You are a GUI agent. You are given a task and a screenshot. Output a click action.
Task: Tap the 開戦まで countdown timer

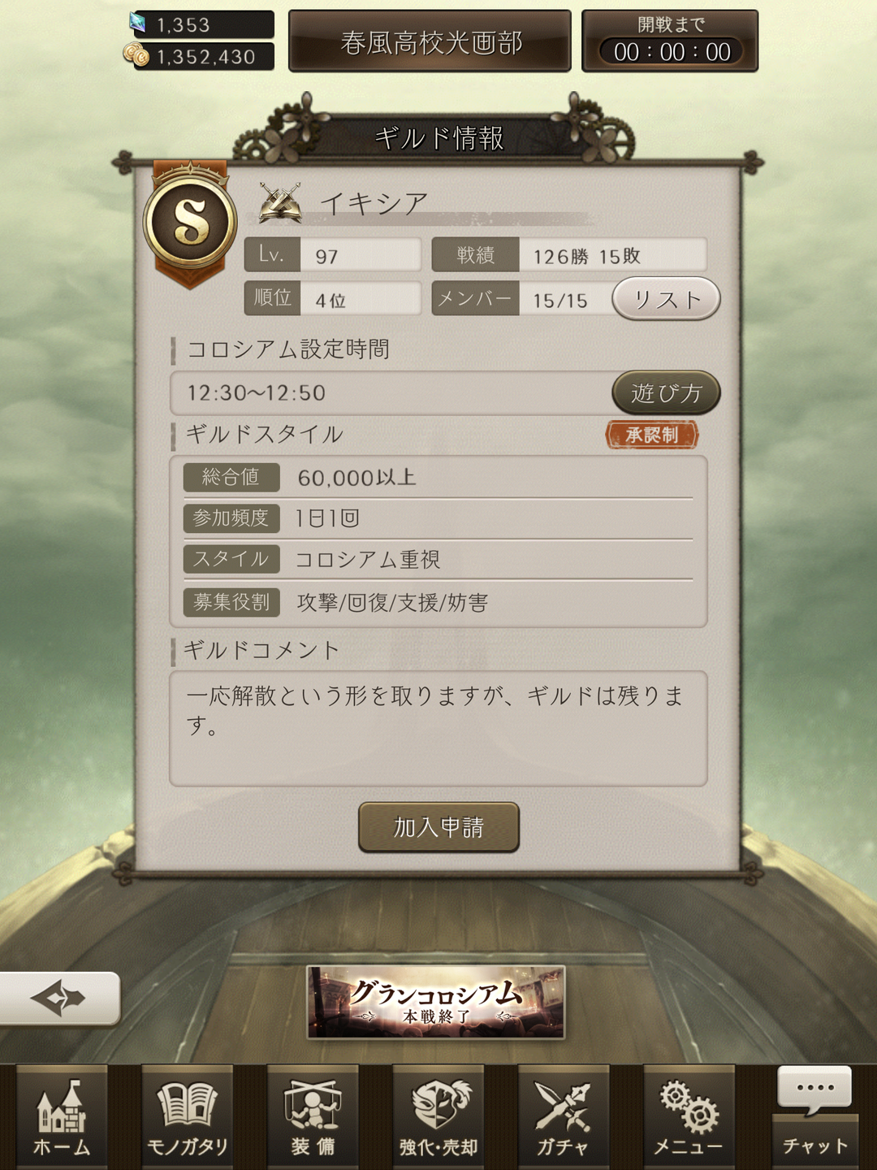click(671, 41)
